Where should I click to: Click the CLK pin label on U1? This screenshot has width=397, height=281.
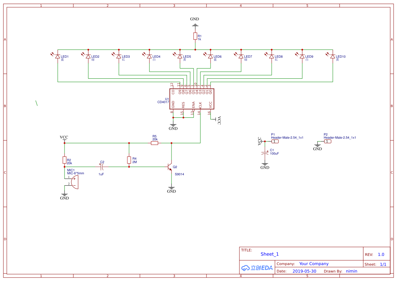(x=200, y=105)
